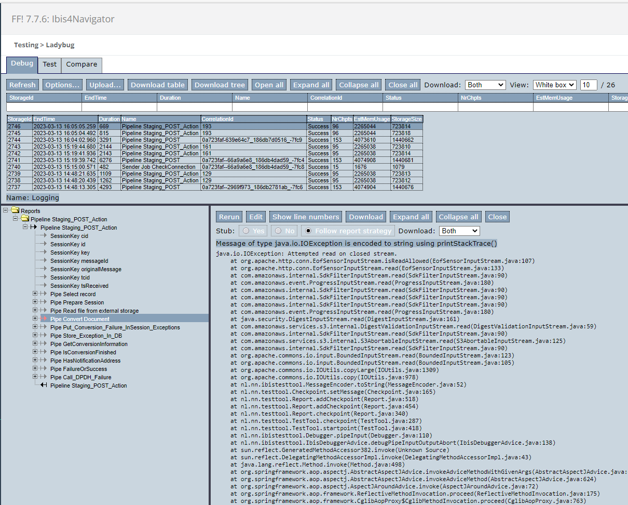Click the filter field under Name header
Screen dimensions: 628x505
pos(270,107)
